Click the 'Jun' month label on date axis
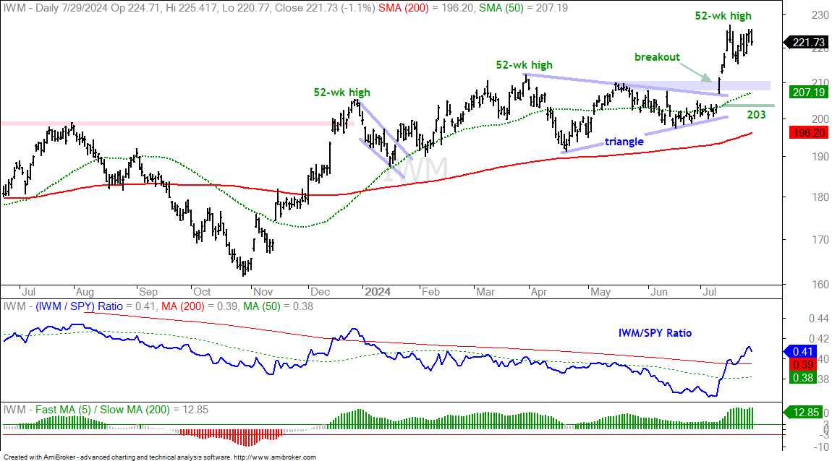 (x=659, y=291)
